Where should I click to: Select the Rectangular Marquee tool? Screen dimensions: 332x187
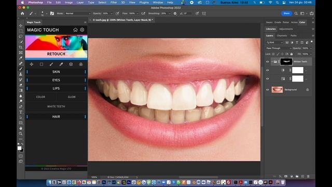21,31
